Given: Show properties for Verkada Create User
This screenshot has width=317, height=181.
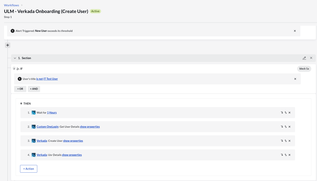Looking at the screenshot, I should tap(73, 141).
